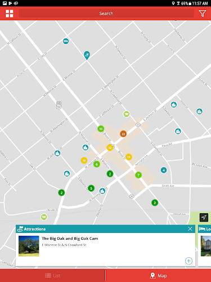Open the teal cluster marker numbered 4
Screen dimensions: 211x282
pyautogui.click(x=164, y=170)
